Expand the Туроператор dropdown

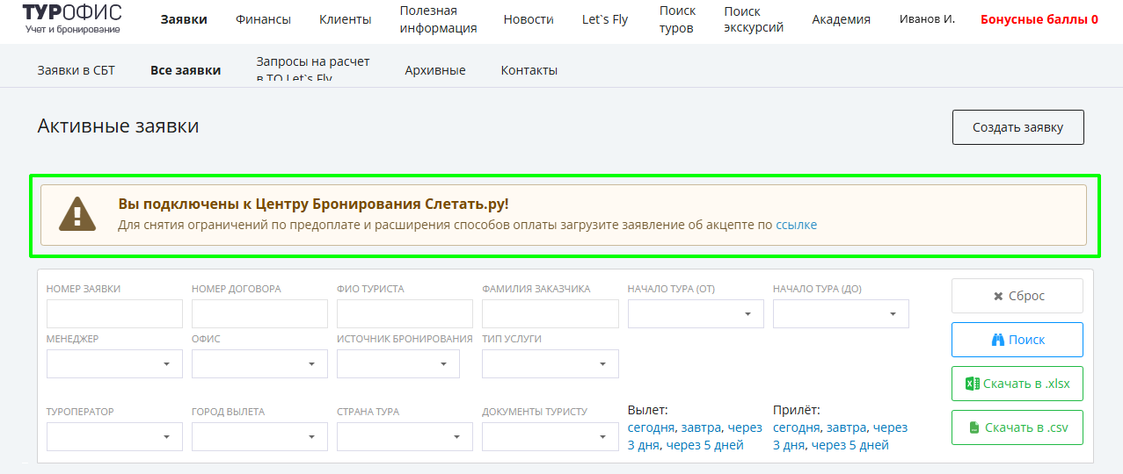pyautogui.click(x=114, y=436)
